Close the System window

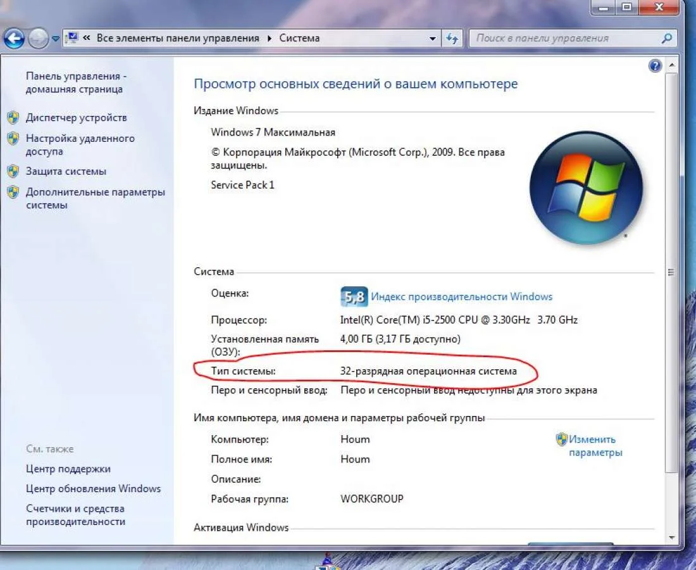(658, 8)
